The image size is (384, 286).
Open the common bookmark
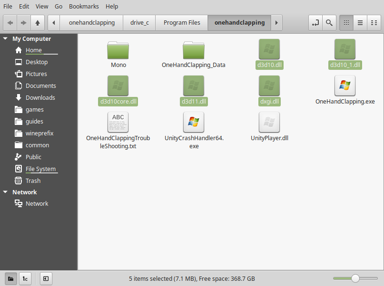[x=39, y=145]
